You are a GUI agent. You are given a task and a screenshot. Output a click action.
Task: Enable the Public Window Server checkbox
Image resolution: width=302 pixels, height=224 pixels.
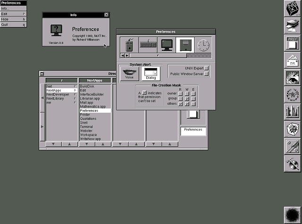(x=207, y=74)
